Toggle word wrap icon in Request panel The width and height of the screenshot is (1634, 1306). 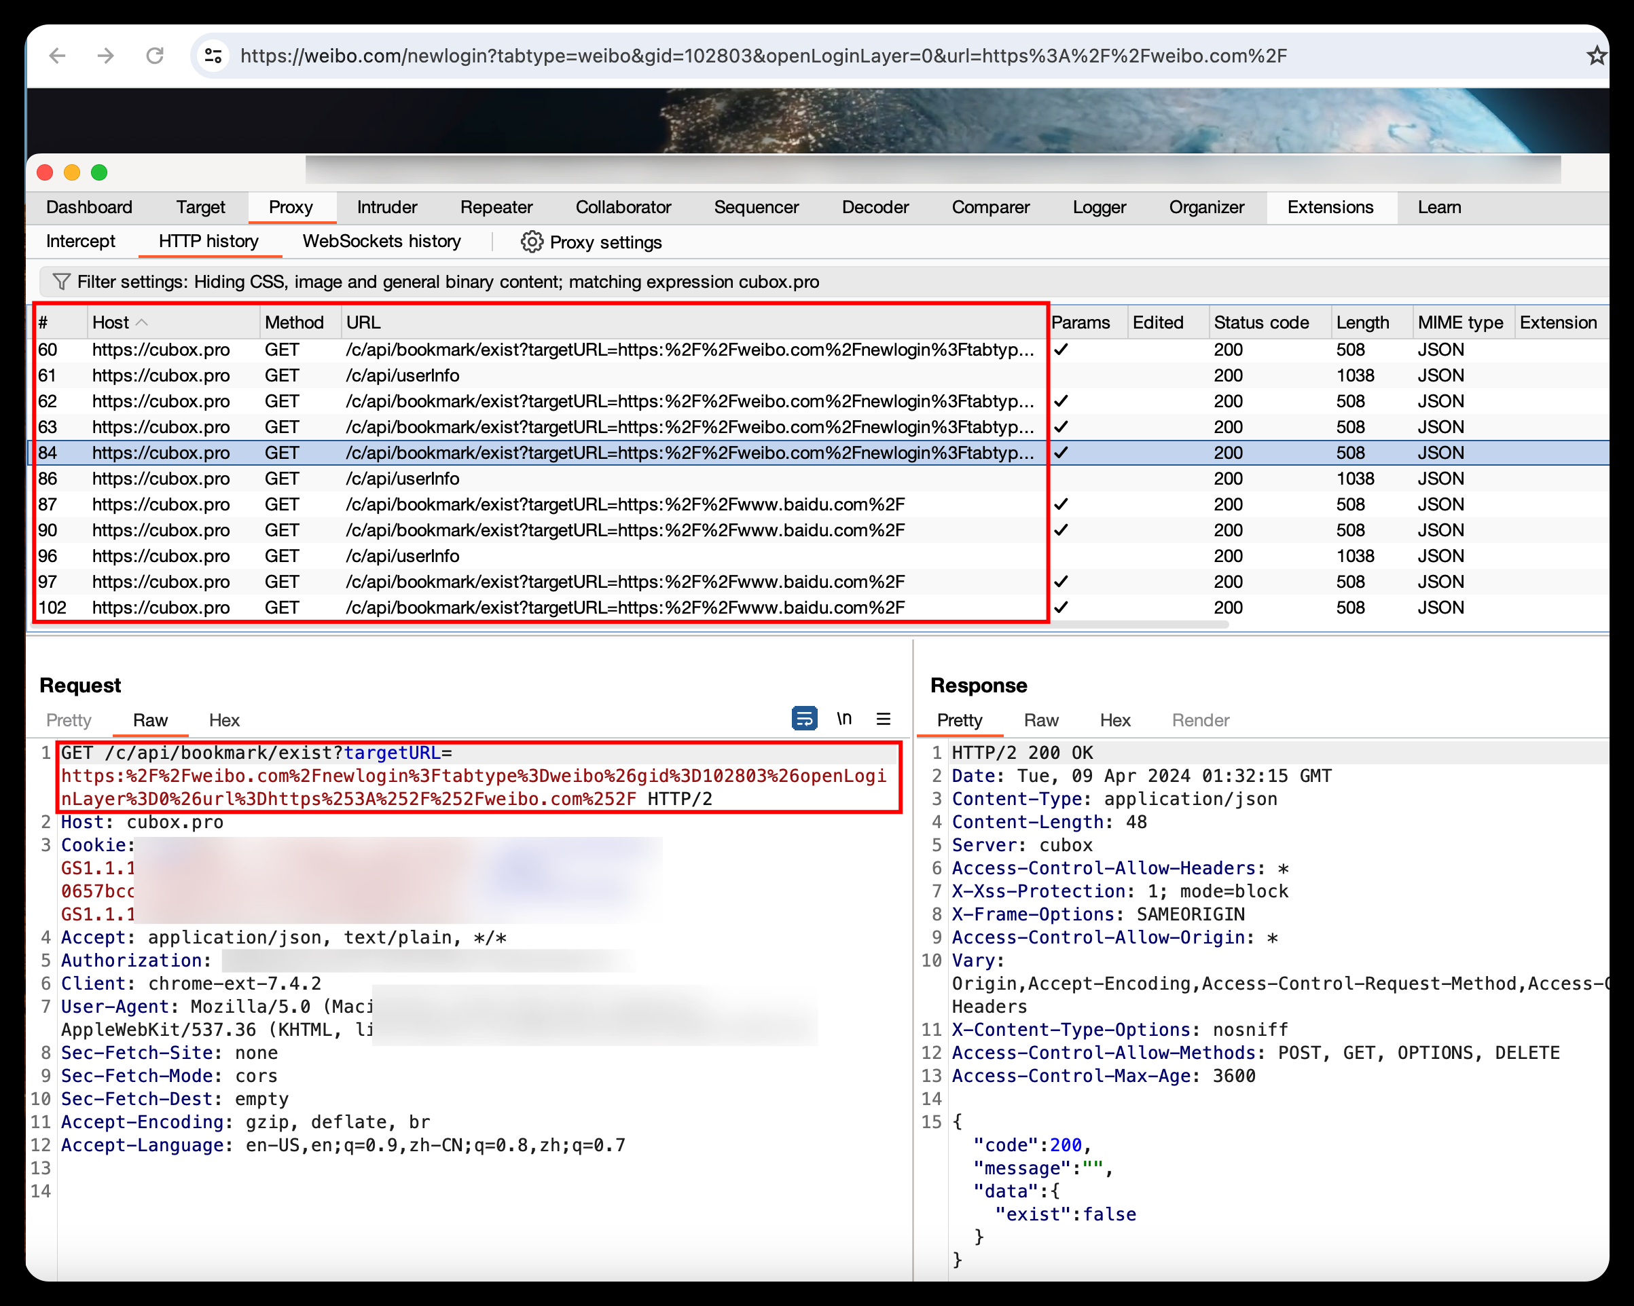(x=804, y=717)
